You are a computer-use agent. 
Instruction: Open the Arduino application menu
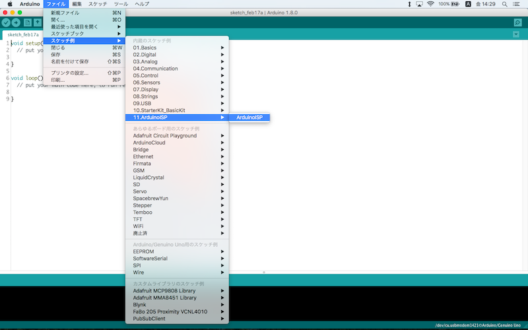(30, 4)
